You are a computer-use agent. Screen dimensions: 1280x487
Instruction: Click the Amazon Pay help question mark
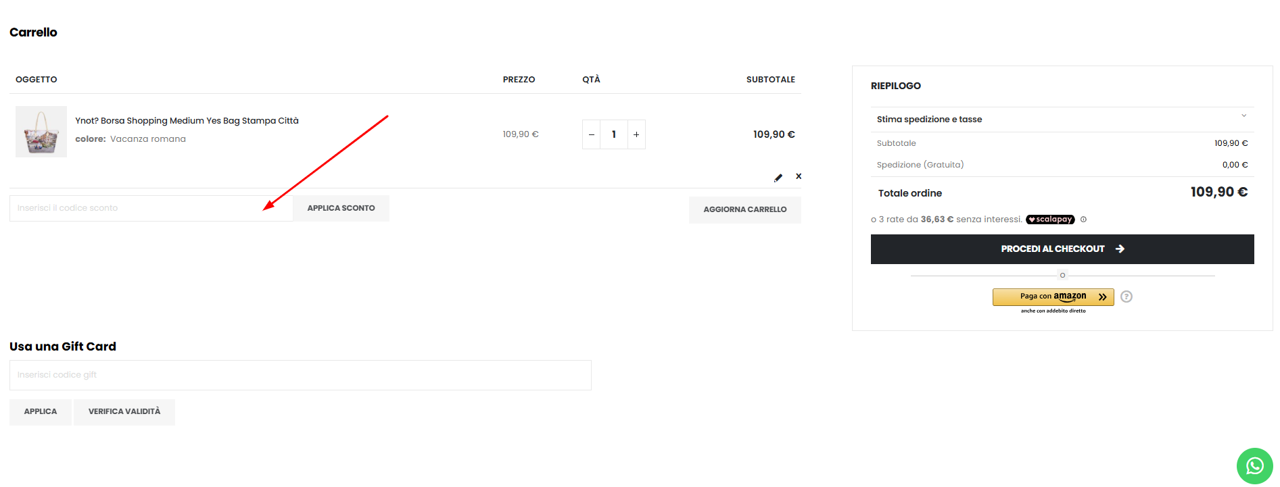coord(1126,297)
